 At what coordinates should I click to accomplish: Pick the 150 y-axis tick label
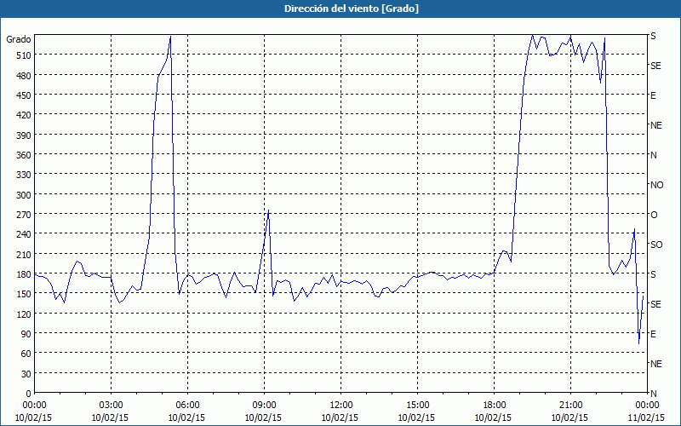[24, 294]
